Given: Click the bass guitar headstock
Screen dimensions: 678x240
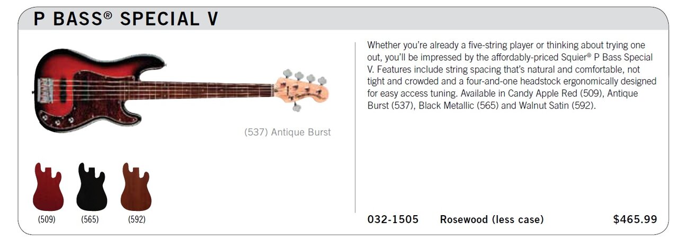Looking at the screenshot, I should [302, 89].
